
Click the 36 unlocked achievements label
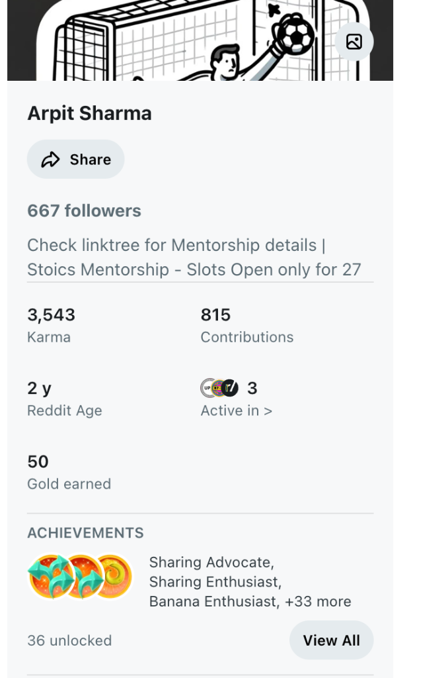69,640
